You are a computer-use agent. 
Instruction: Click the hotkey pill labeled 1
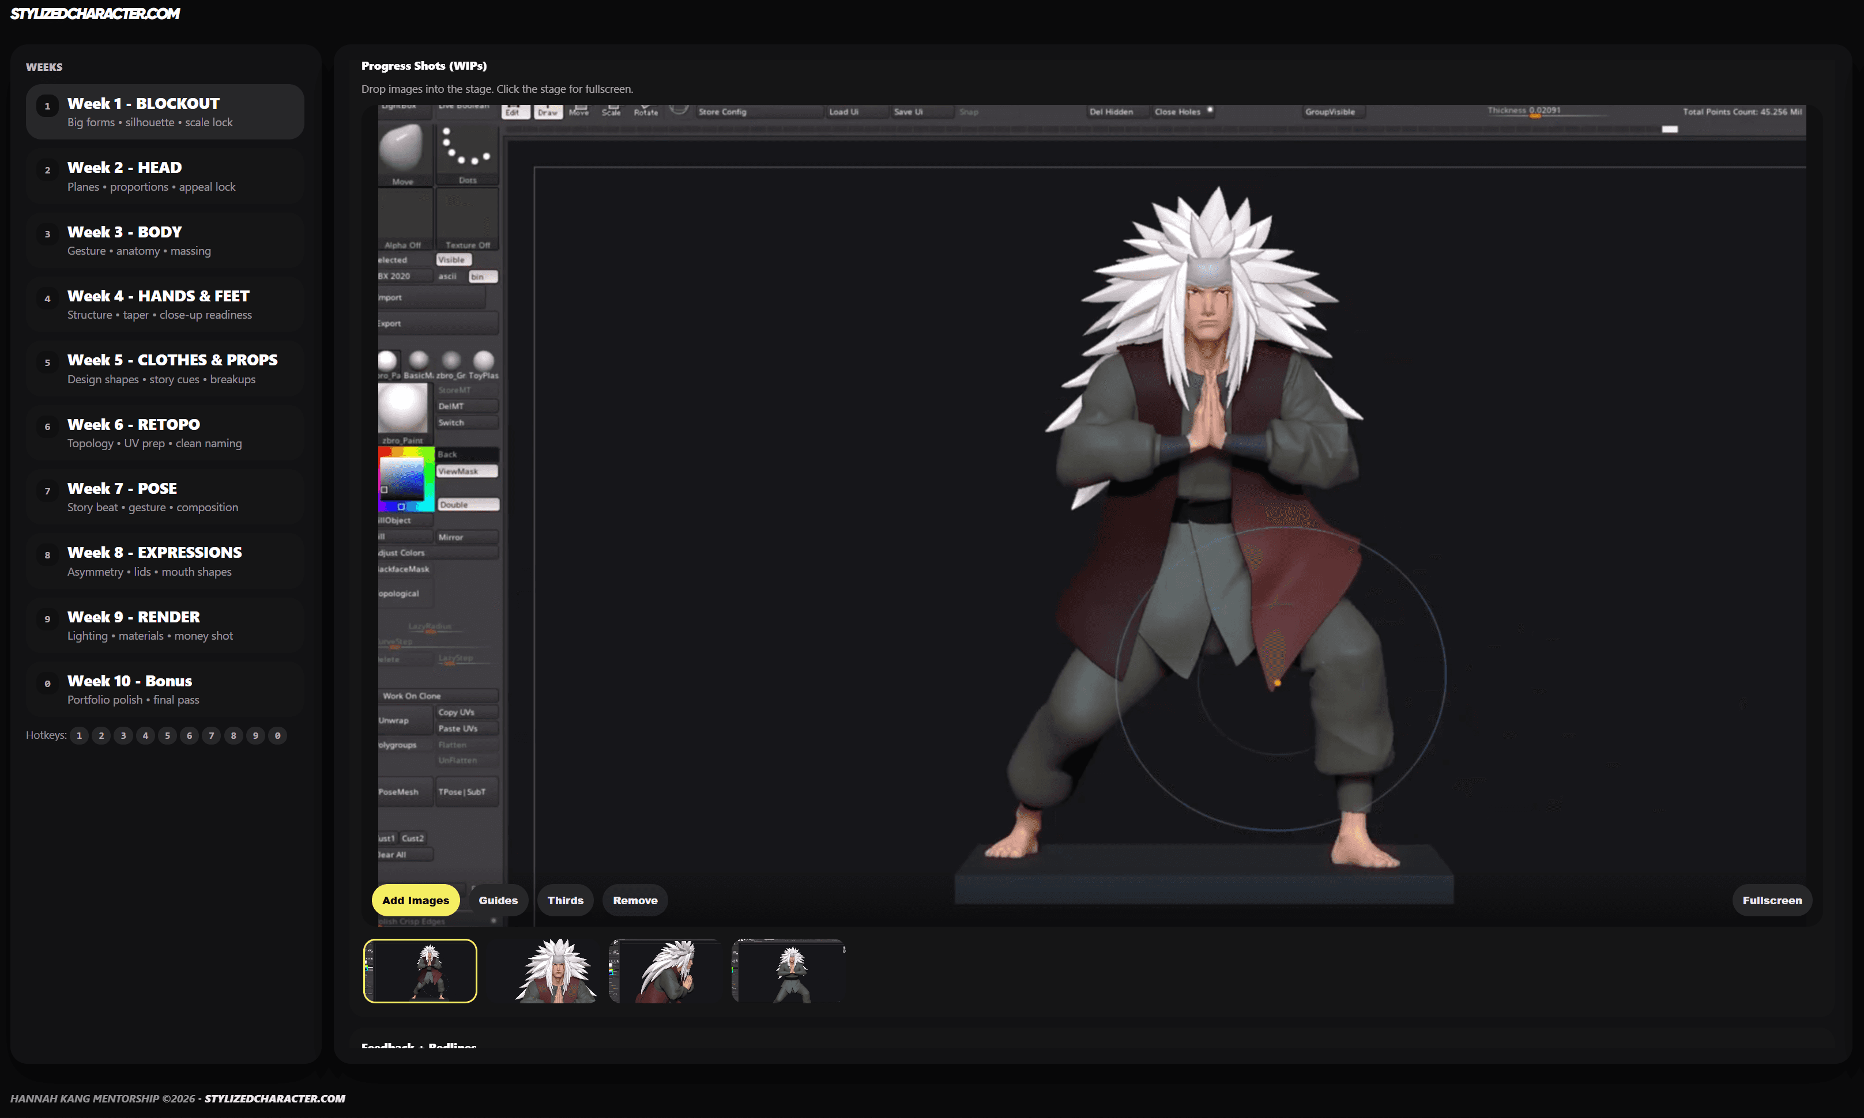coord(79,735)
